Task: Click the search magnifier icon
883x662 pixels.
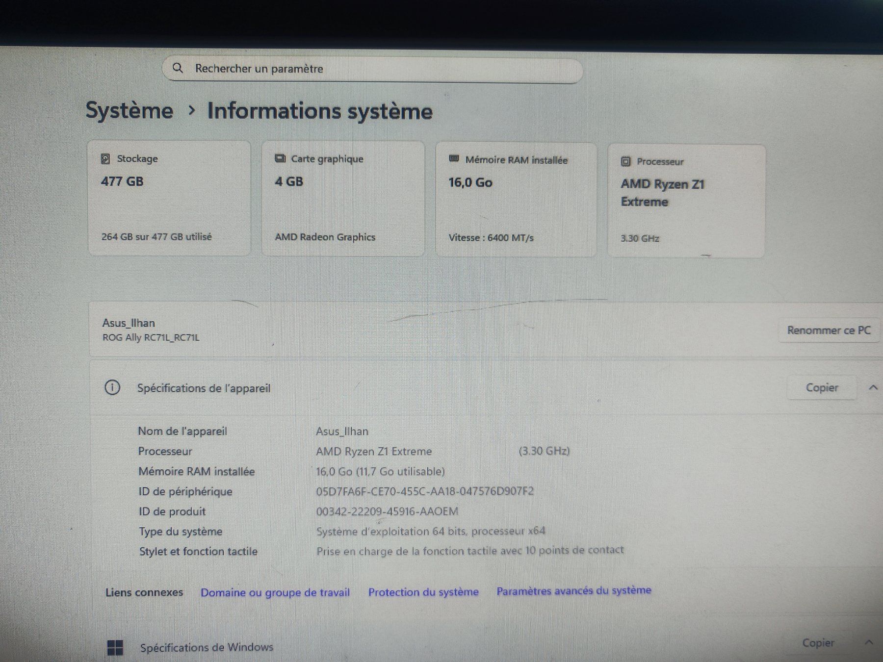Action: (178, 68)
